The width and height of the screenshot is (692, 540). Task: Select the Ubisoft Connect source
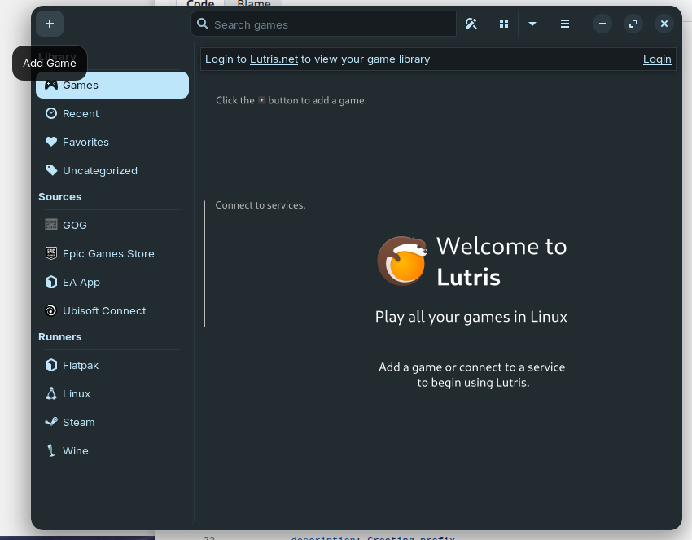tap(104, 310)
